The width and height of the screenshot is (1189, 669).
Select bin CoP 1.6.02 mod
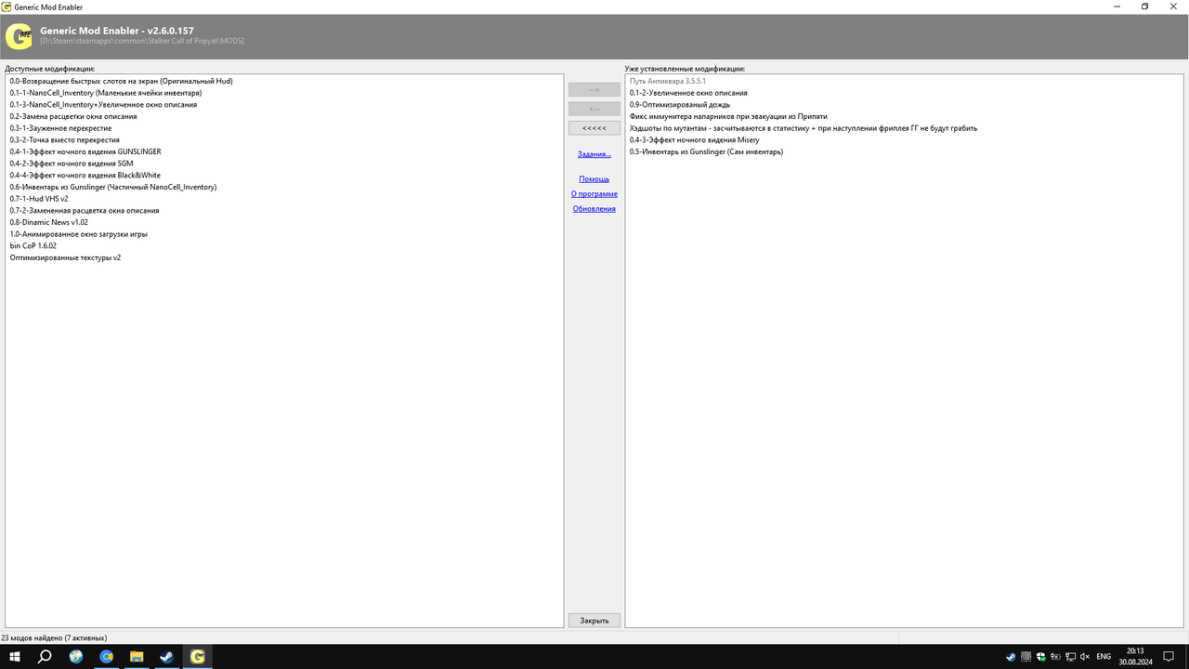click(33, 245)
